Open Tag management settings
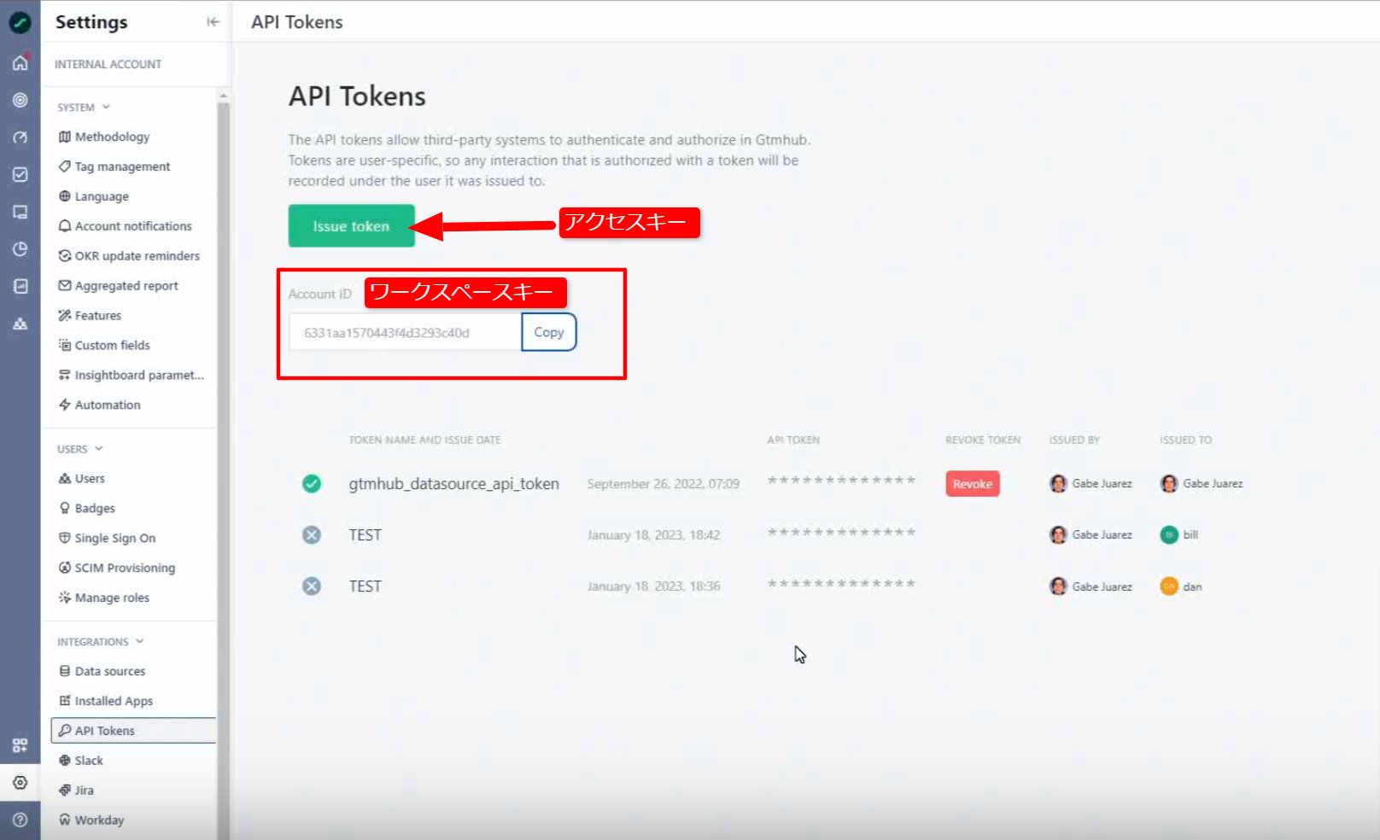Screen dimensions: 1380x840 [114, 166]
